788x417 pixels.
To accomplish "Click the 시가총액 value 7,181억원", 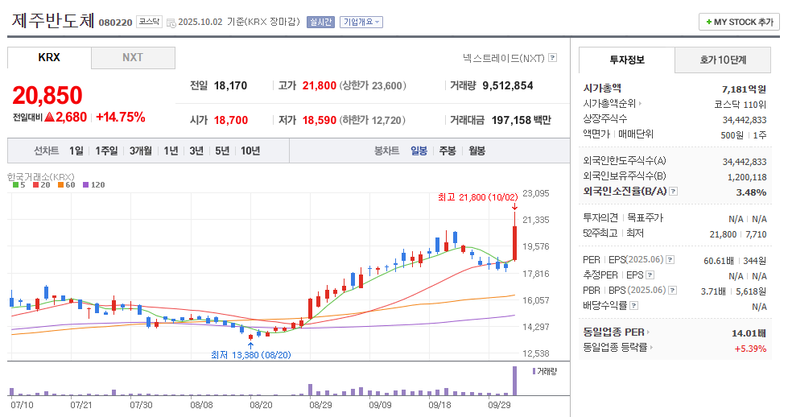I will [744, 89].
